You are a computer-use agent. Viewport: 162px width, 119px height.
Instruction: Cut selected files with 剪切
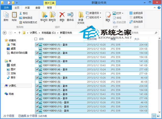(23, 13)
